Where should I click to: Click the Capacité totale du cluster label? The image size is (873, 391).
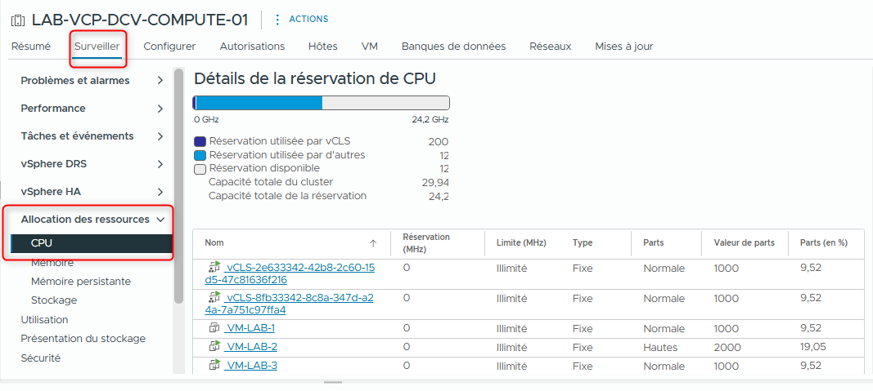point(271,181)
